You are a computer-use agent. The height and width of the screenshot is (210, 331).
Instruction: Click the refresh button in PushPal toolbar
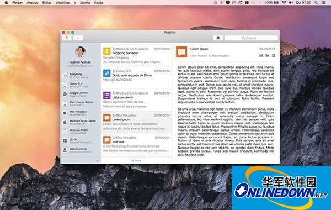tap(67, 38)
